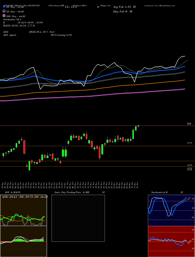Open the 'ADX & MACD' panel title

tap(12, 192)
